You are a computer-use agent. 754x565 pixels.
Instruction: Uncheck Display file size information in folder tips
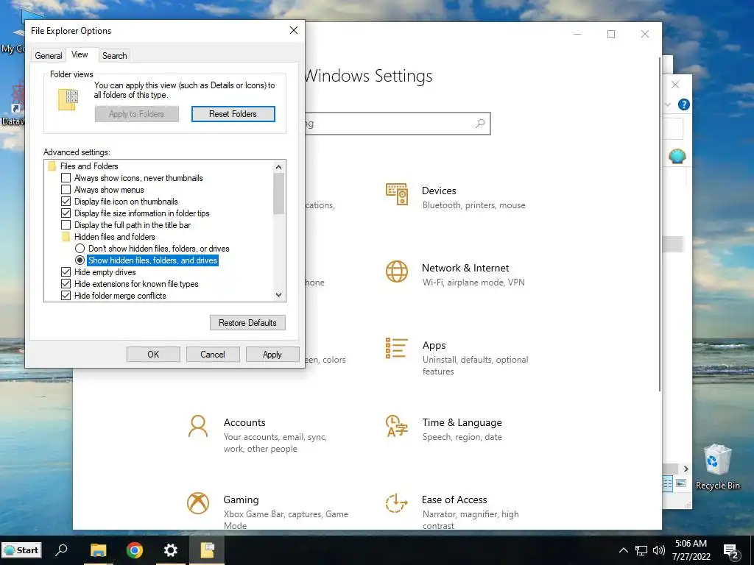(x=66, y=213)
